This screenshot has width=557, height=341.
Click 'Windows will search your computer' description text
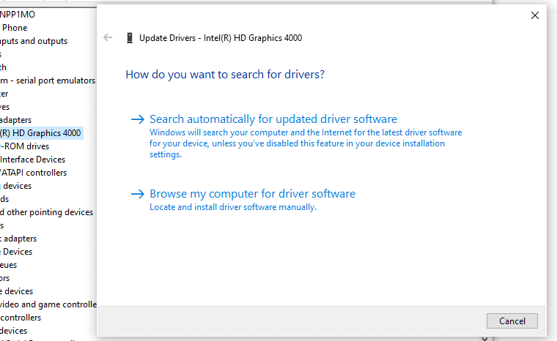[x=306, y=143]
